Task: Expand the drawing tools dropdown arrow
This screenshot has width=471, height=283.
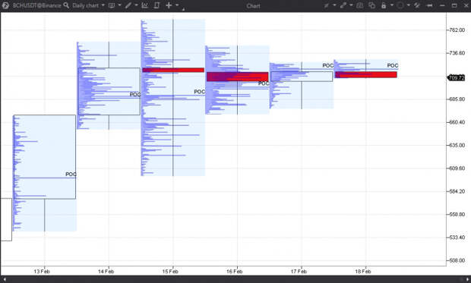Action: pyautogui.click(x=137, y=5)
